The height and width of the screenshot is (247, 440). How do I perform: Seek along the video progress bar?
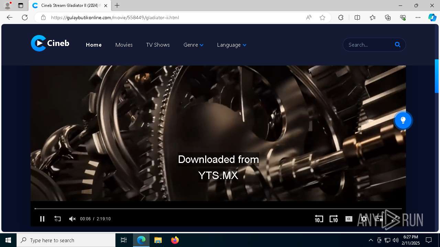pos(218,209)
